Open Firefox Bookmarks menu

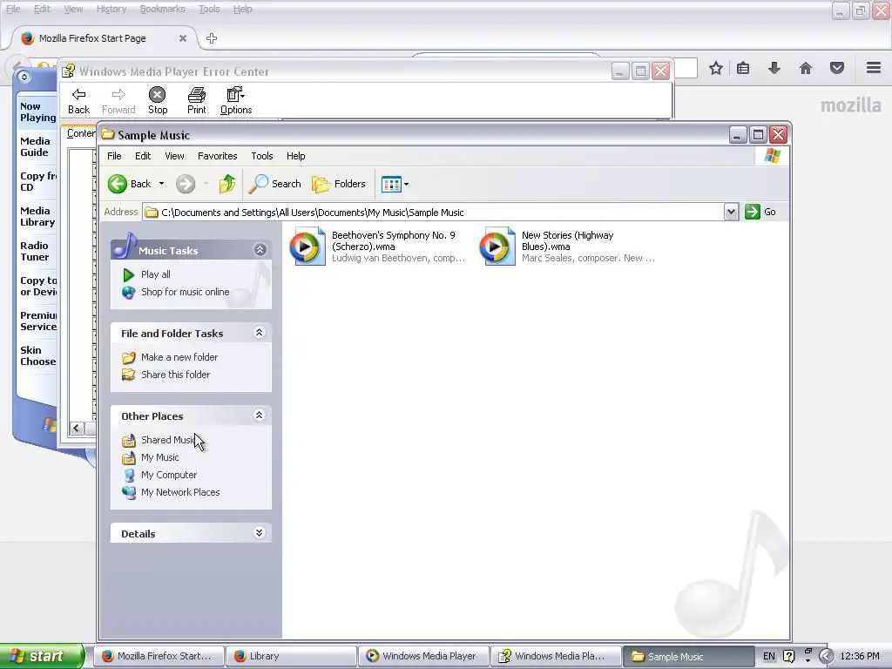(163, 9)
